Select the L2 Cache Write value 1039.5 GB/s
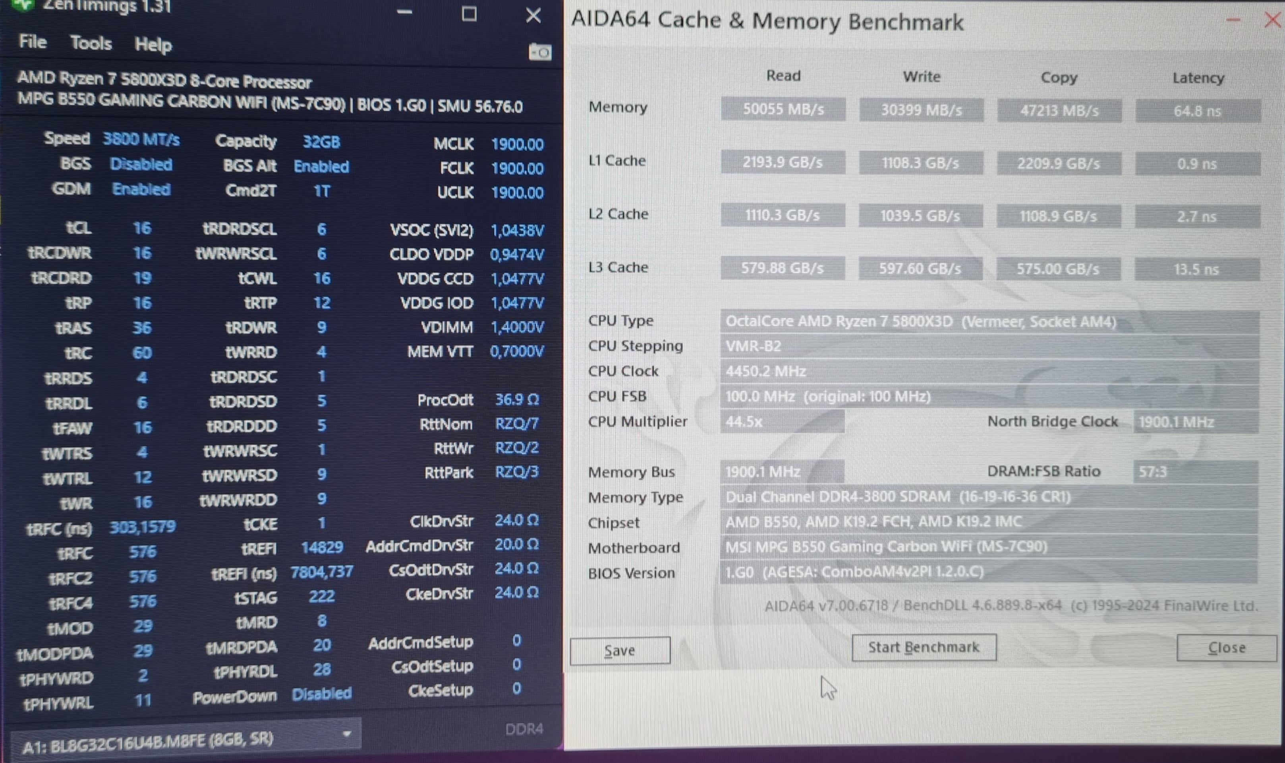This screenshot has height=763, width=1285. coord(921,216)
